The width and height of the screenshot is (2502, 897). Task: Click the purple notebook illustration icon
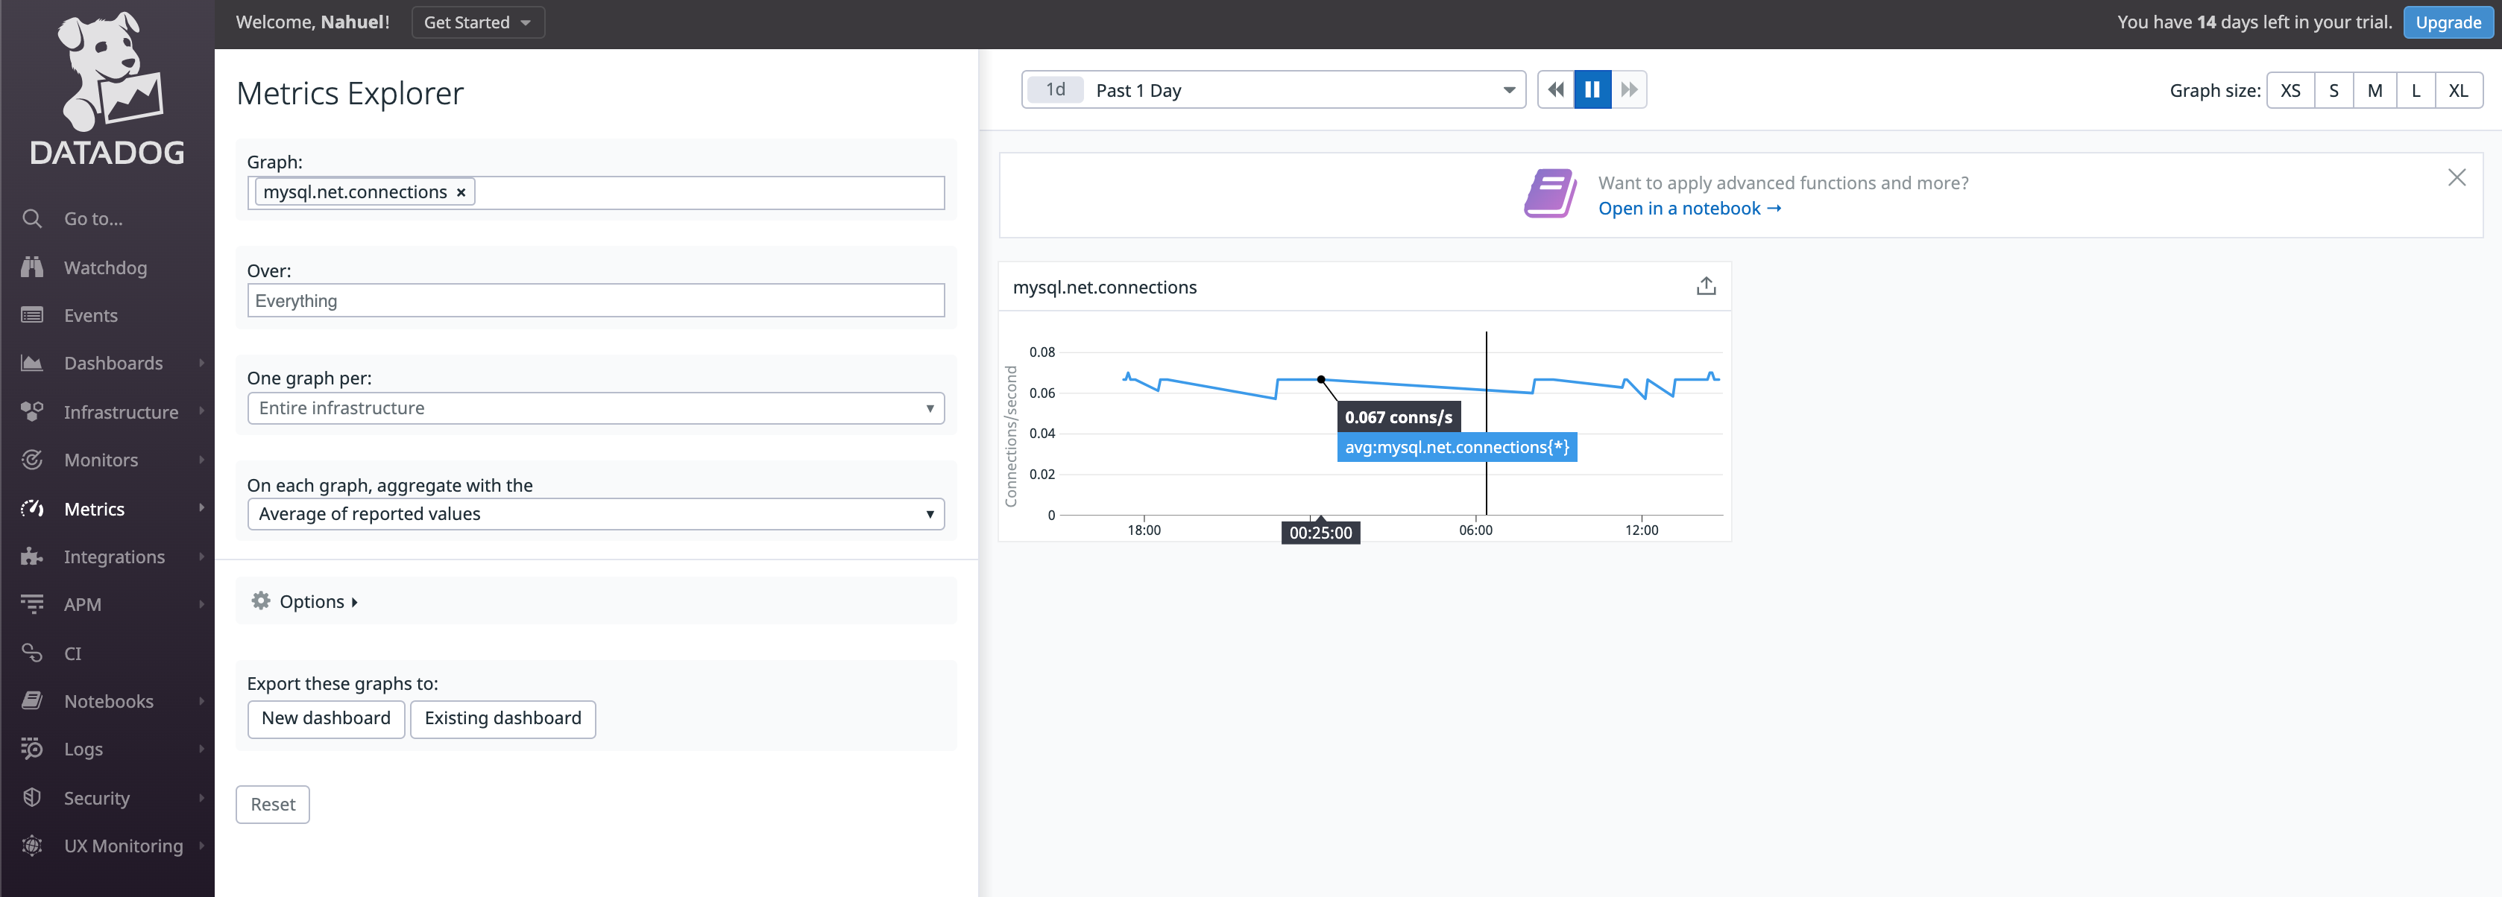[x=1550, y=194]
